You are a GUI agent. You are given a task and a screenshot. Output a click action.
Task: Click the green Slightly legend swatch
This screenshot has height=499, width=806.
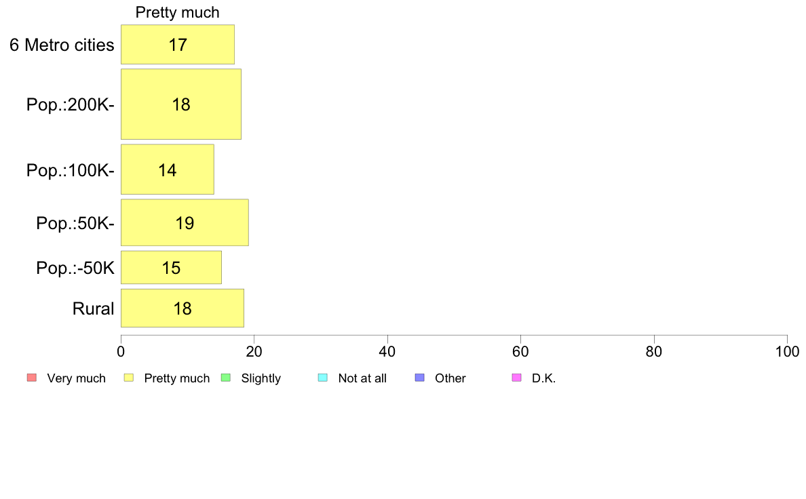[226, 378]
